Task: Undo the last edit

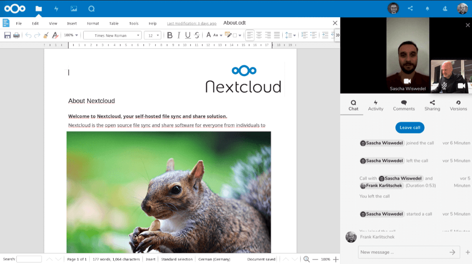Action: coord(28,35)
